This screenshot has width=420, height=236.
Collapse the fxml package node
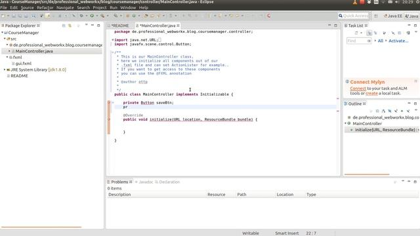pyautogui.click(x=7, y=57)
